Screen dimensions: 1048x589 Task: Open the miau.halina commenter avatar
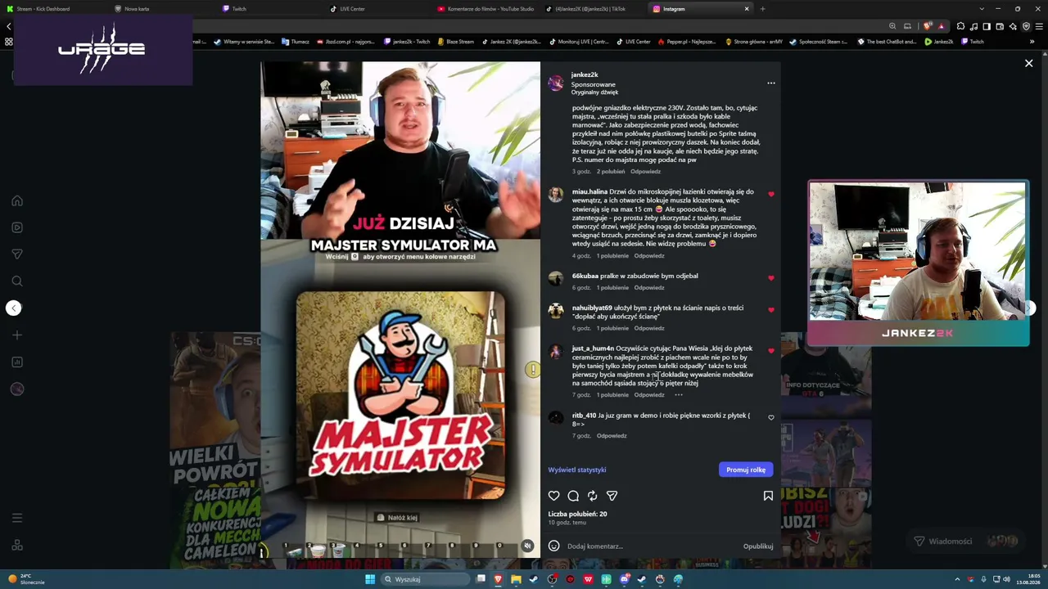coord(556,195)
